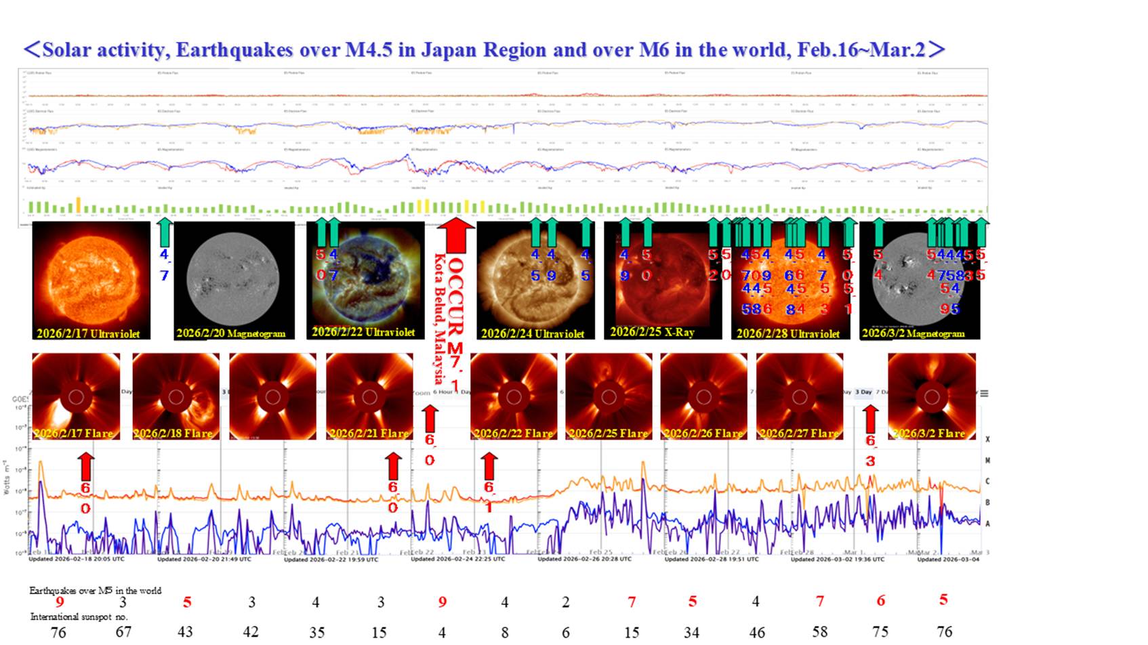Click the 'Kota Belud, Malaysia' vertical label
The width and height of the screenshot is (1148, 645).
point(439,318)
